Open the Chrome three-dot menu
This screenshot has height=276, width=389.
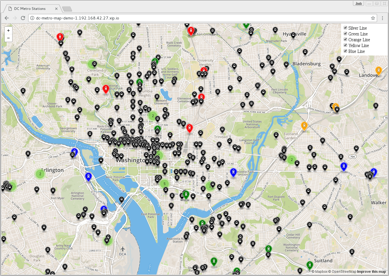[x=382, y=18]
